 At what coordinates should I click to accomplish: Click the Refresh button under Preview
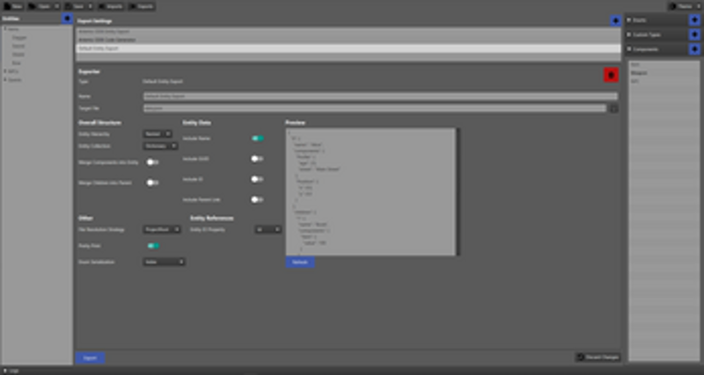pos(300,262)
